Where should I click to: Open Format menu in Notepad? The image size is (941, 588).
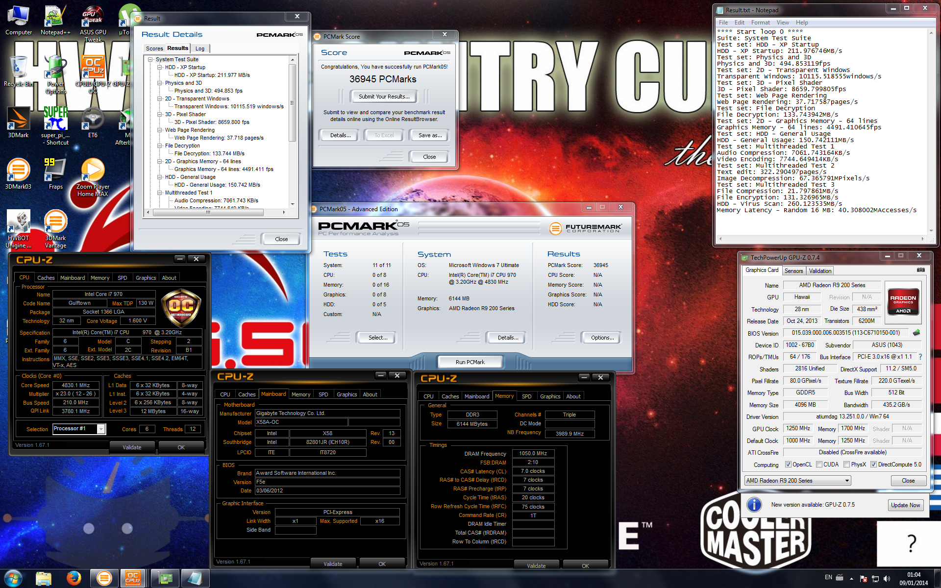[x=760, y=23]
